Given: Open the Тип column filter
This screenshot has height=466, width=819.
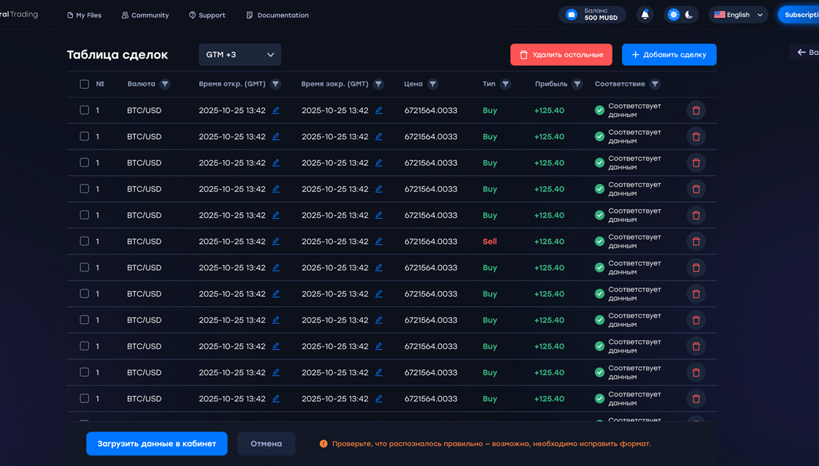Looking at the screenshot, I should 505,84.
